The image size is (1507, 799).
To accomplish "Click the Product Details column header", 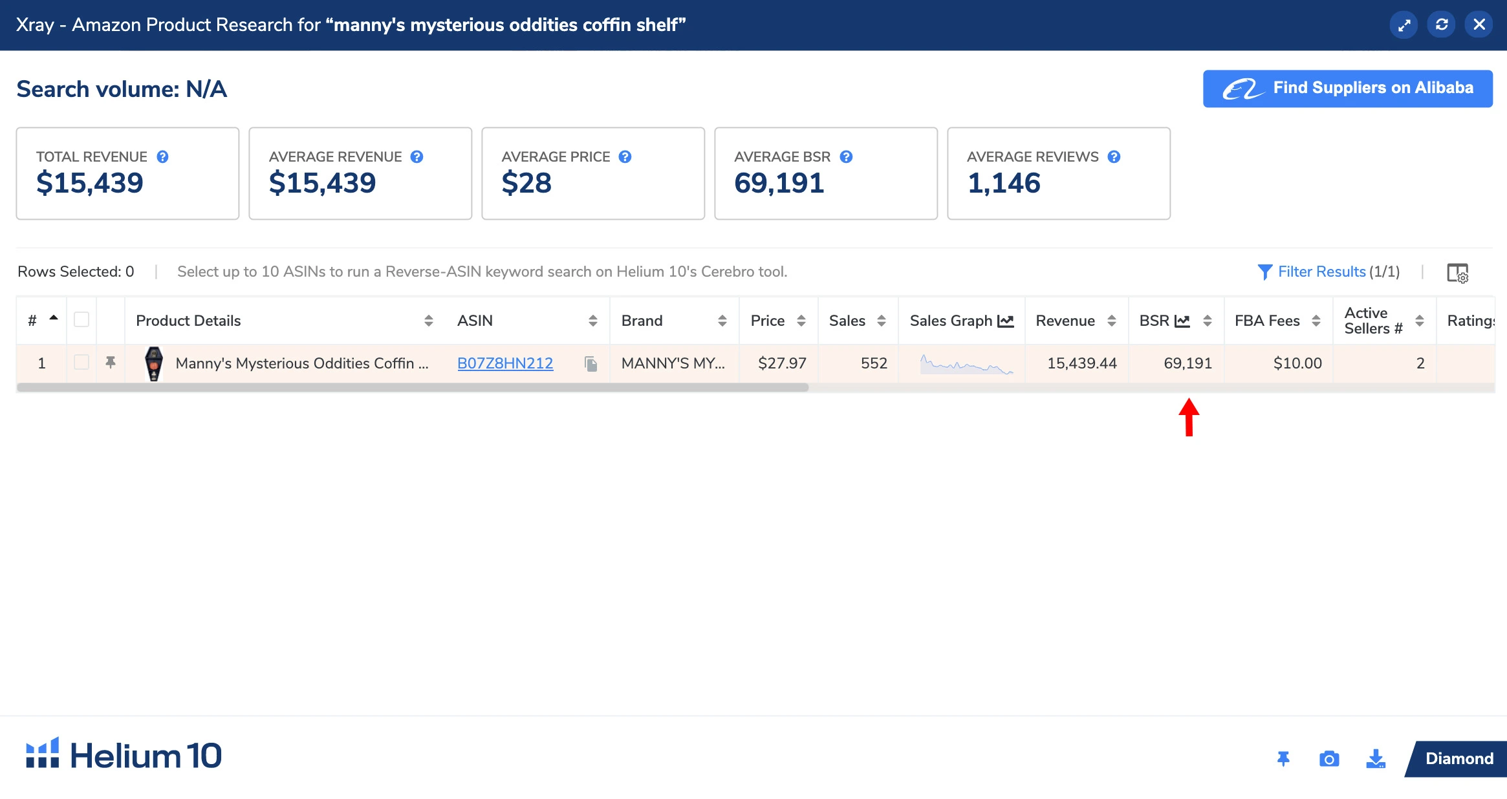I will pos(188,321).
